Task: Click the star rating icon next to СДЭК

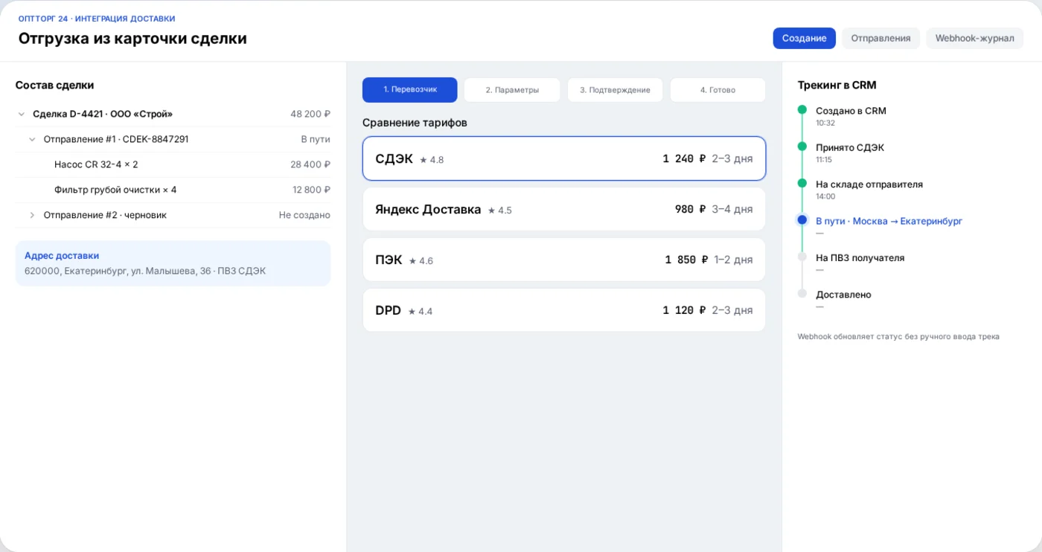Action: click(423, 160)
